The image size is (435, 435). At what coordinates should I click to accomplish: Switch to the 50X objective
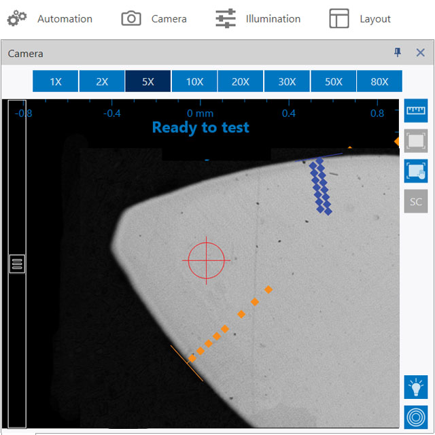[333, 82]
